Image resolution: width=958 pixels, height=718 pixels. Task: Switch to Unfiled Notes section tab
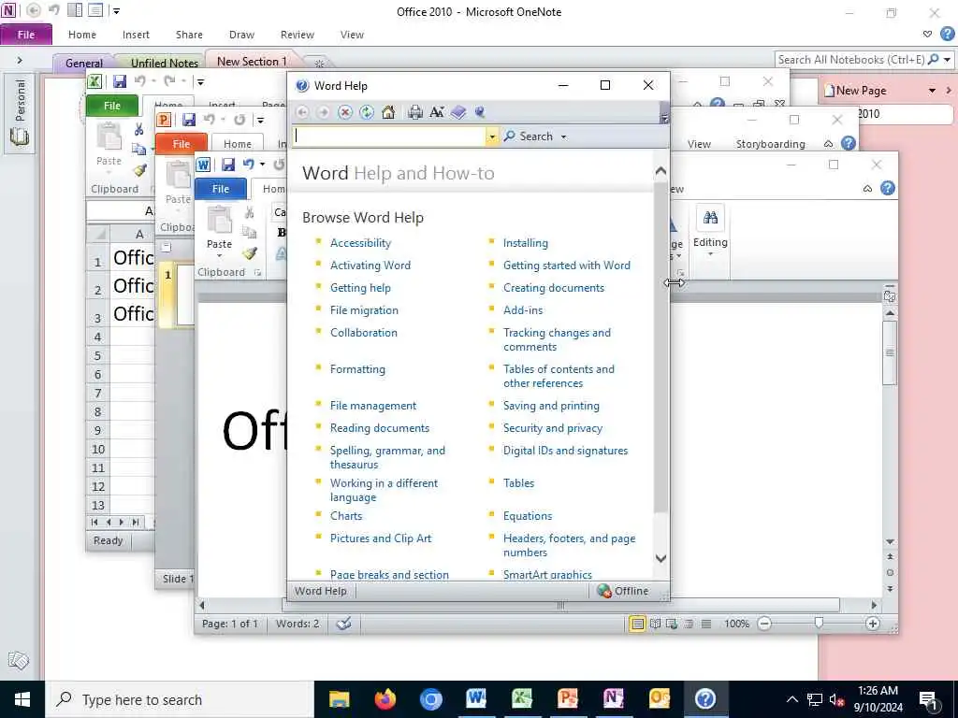point(165,63)
